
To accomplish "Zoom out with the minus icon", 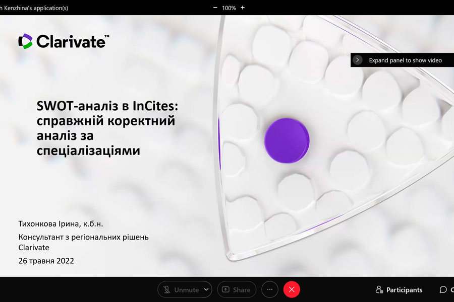I will click(x=215, y=8).
